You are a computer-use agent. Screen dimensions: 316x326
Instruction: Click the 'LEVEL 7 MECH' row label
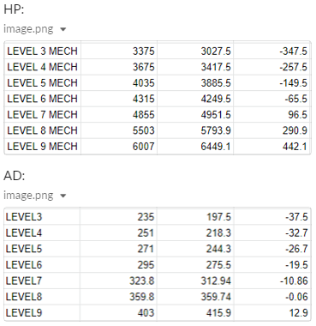43,115
